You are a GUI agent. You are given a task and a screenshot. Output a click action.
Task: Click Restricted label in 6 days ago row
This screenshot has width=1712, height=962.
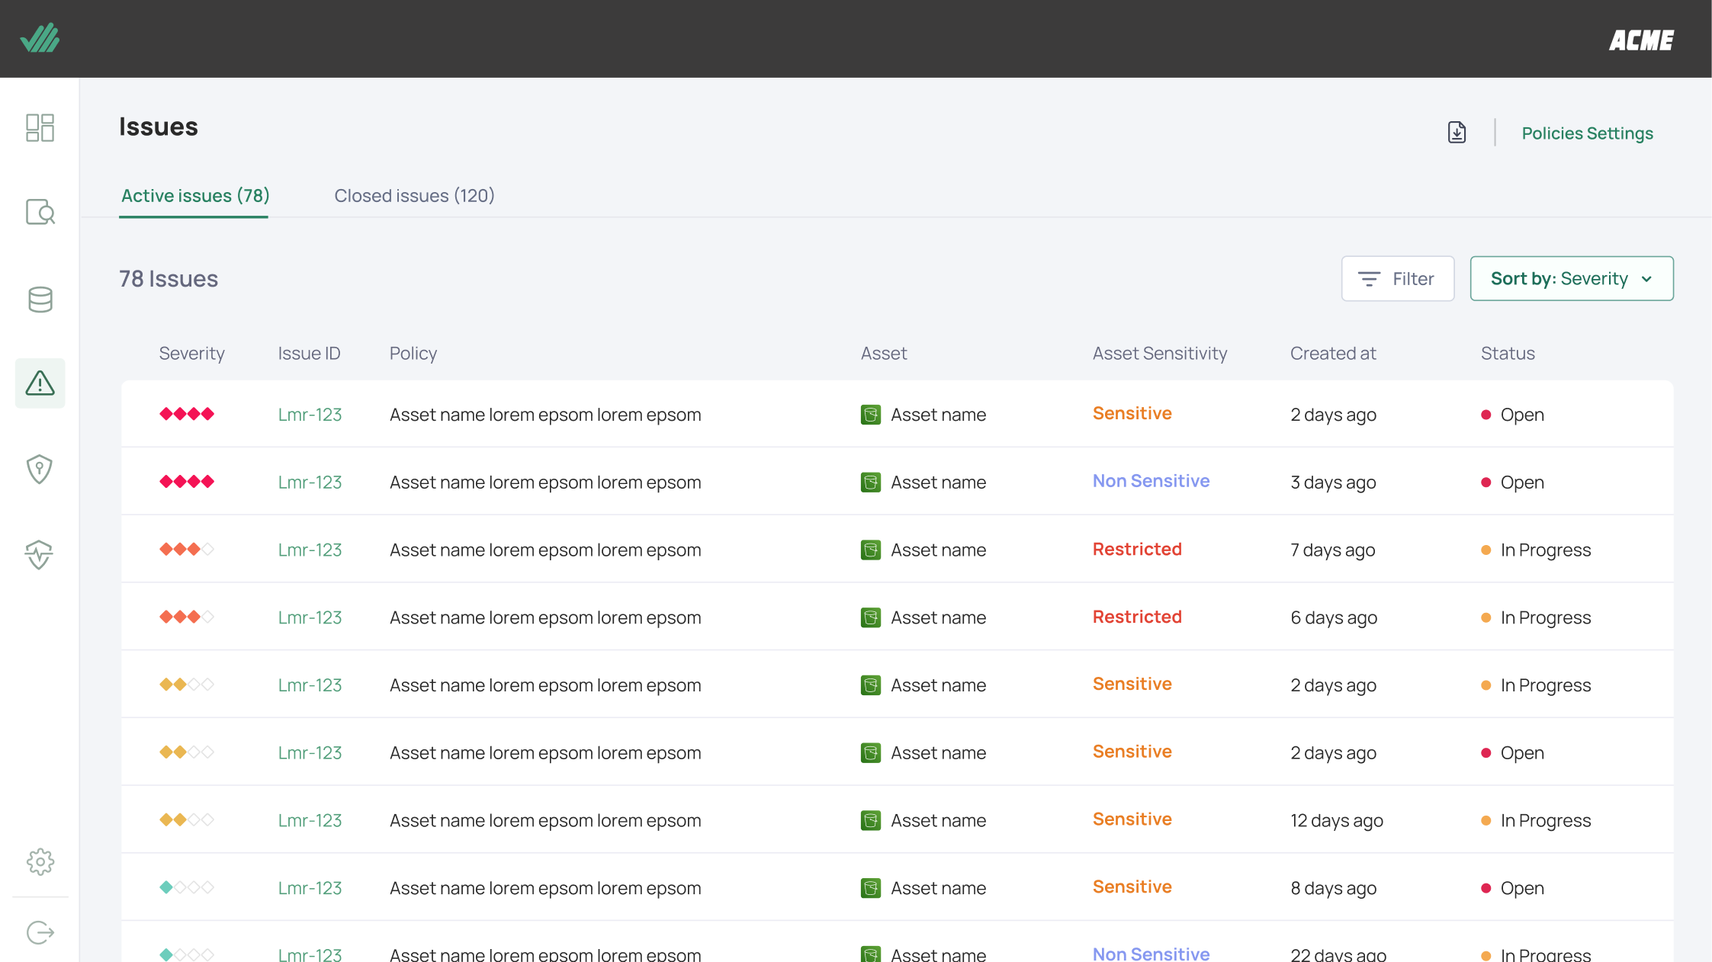point(1137,617)
